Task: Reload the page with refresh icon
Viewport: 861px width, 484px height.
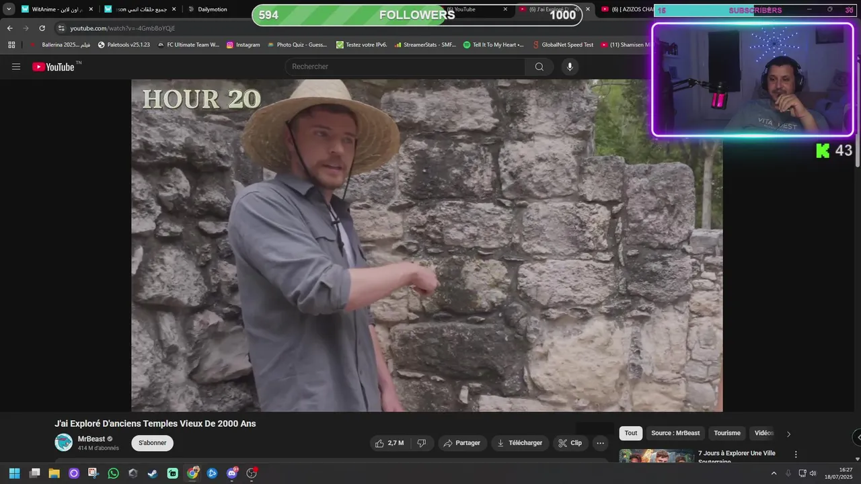Action: click(42, 28)
